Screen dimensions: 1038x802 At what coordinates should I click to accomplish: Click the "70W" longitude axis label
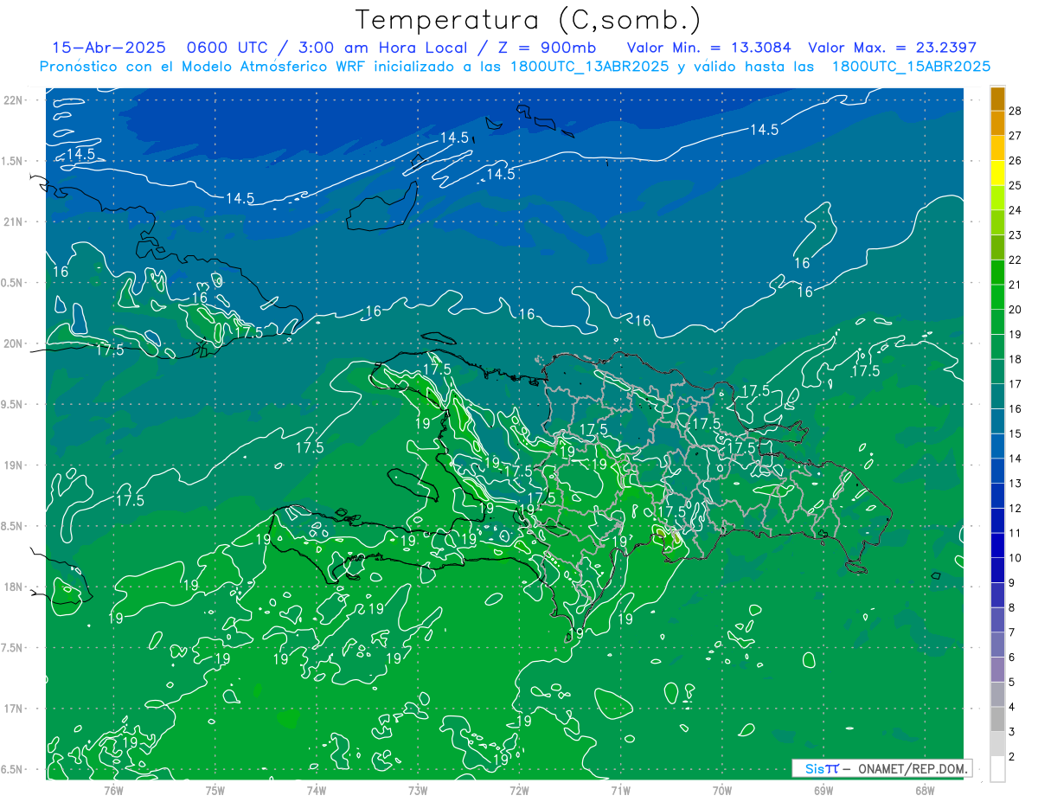click(x=721, y=791)
